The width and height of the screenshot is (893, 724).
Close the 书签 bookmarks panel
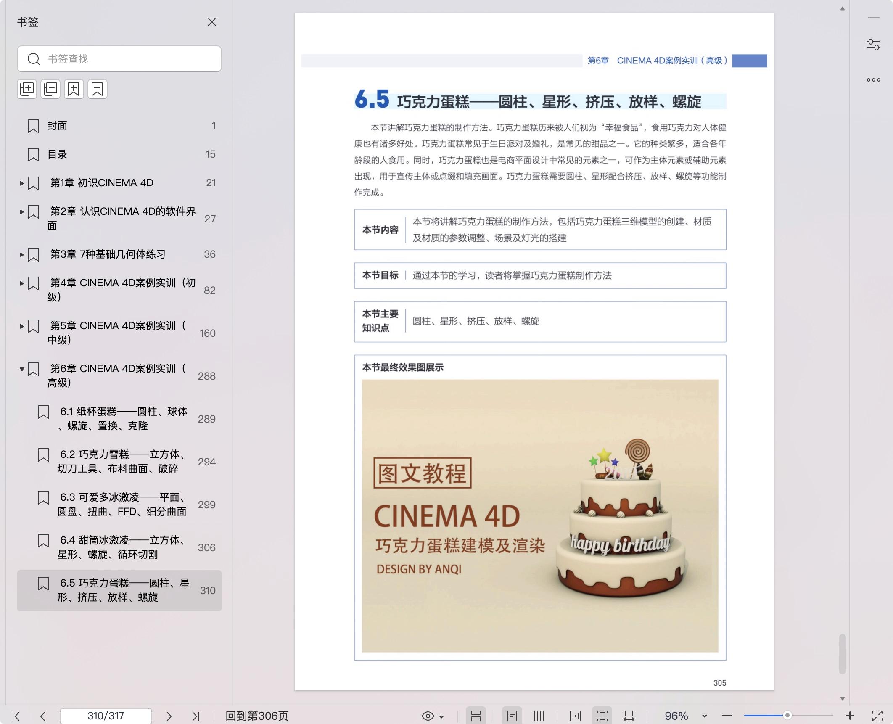coord(212,22)
